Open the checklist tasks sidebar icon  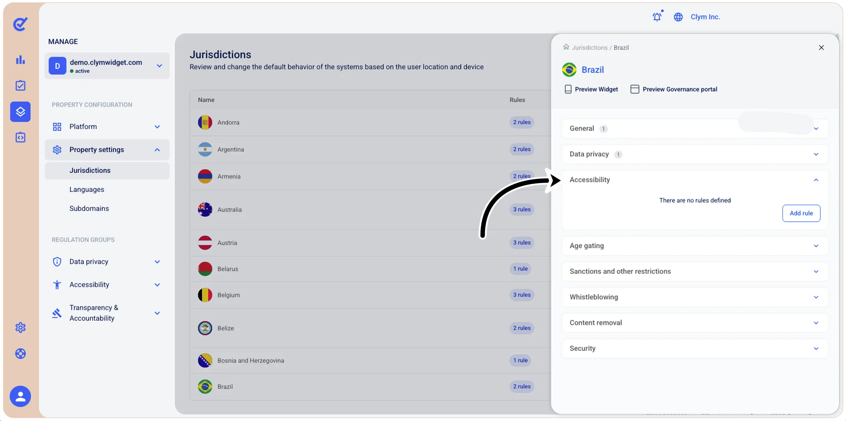point(20,86)
